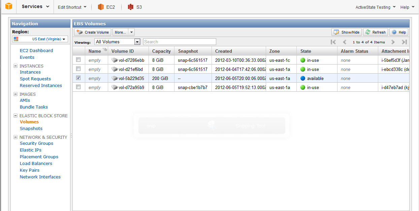419x211 pixels.
Task: Open the Events link
Action: [x=27, y=57]
